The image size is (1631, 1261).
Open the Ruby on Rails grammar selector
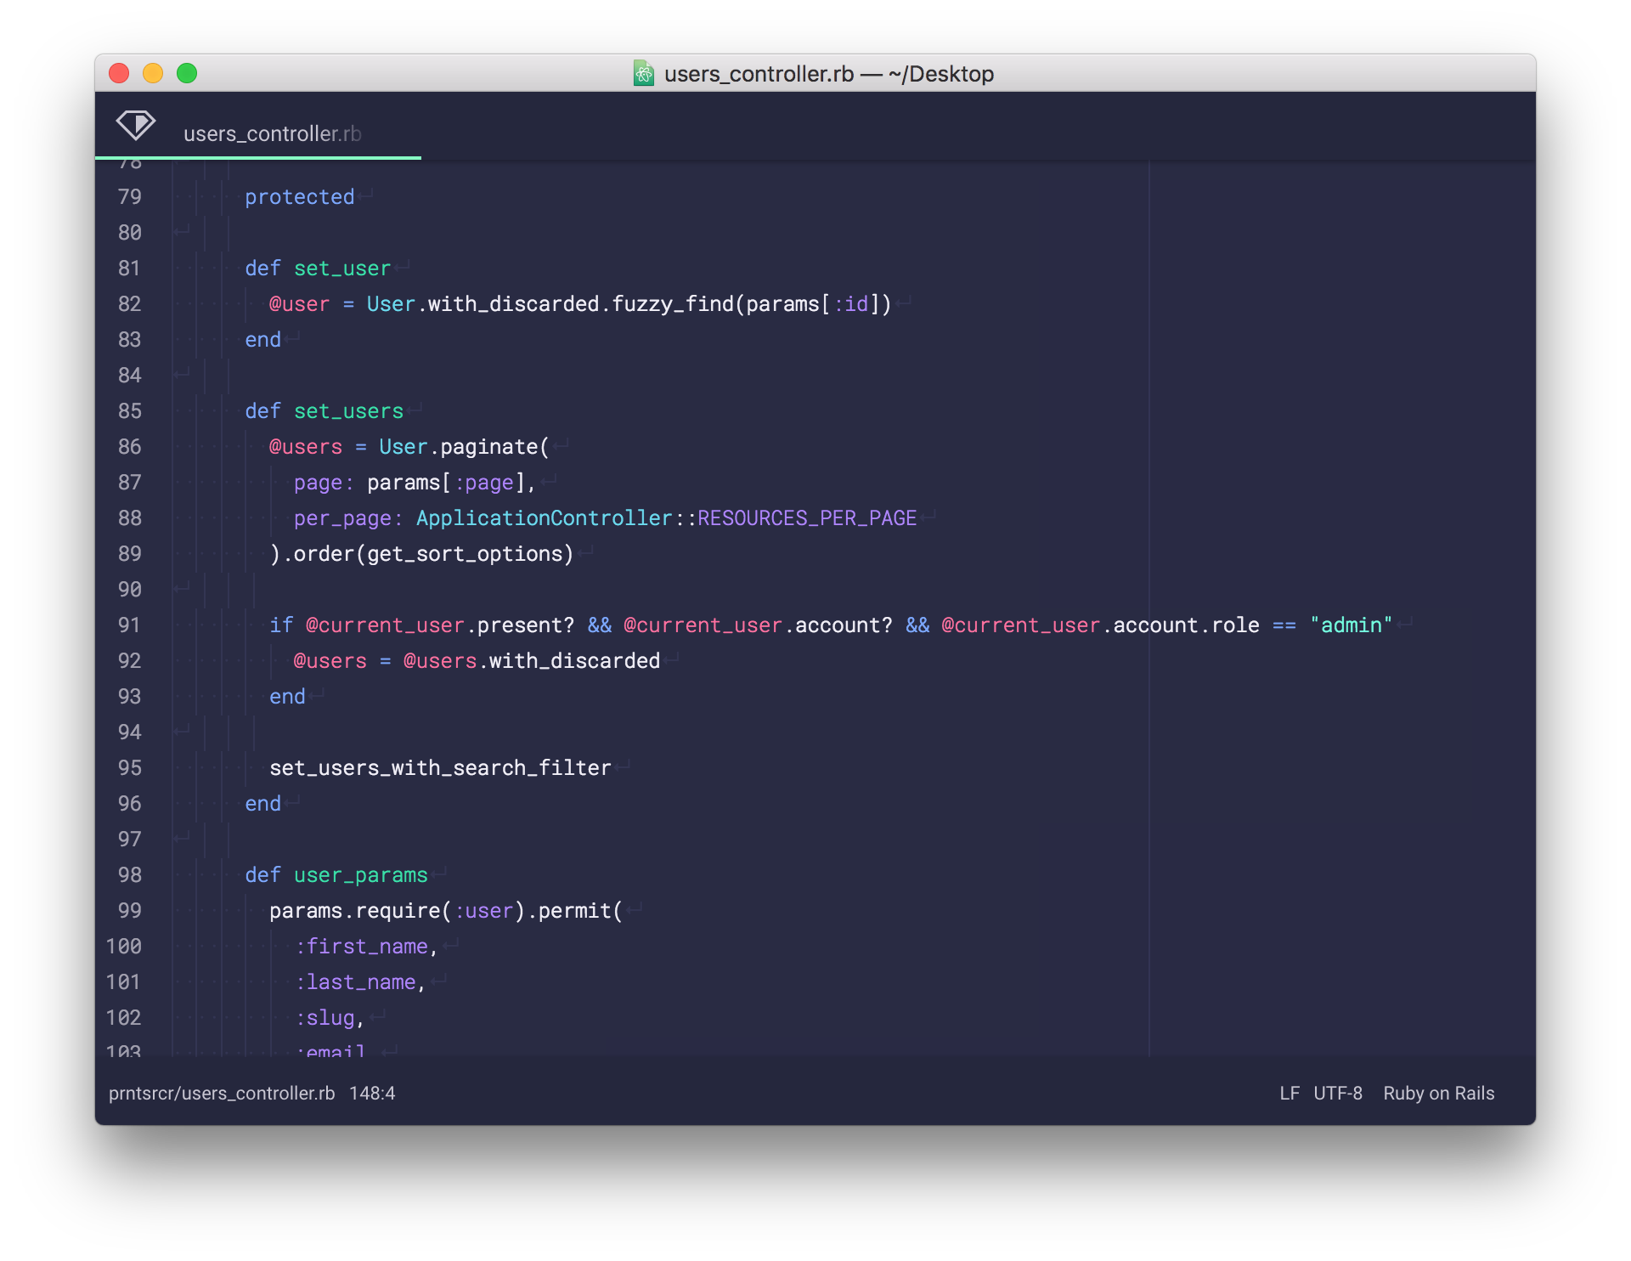(x=1438, y=1094)
